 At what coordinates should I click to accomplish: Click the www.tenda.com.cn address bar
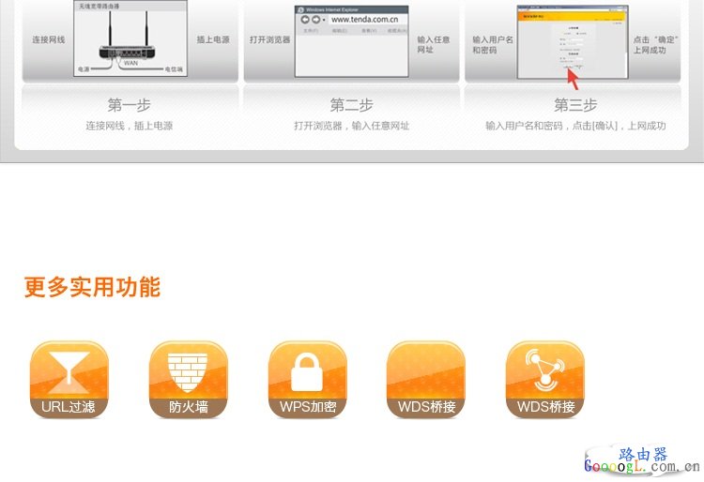click(367, 19)
